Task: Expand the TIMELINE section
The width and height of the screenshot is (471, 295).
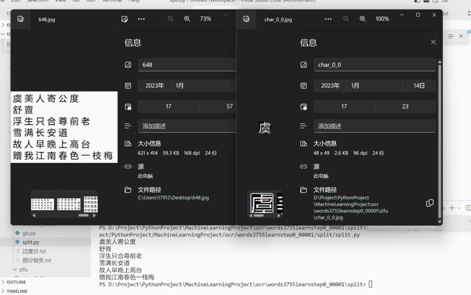Action: click(x=17, y=292)
